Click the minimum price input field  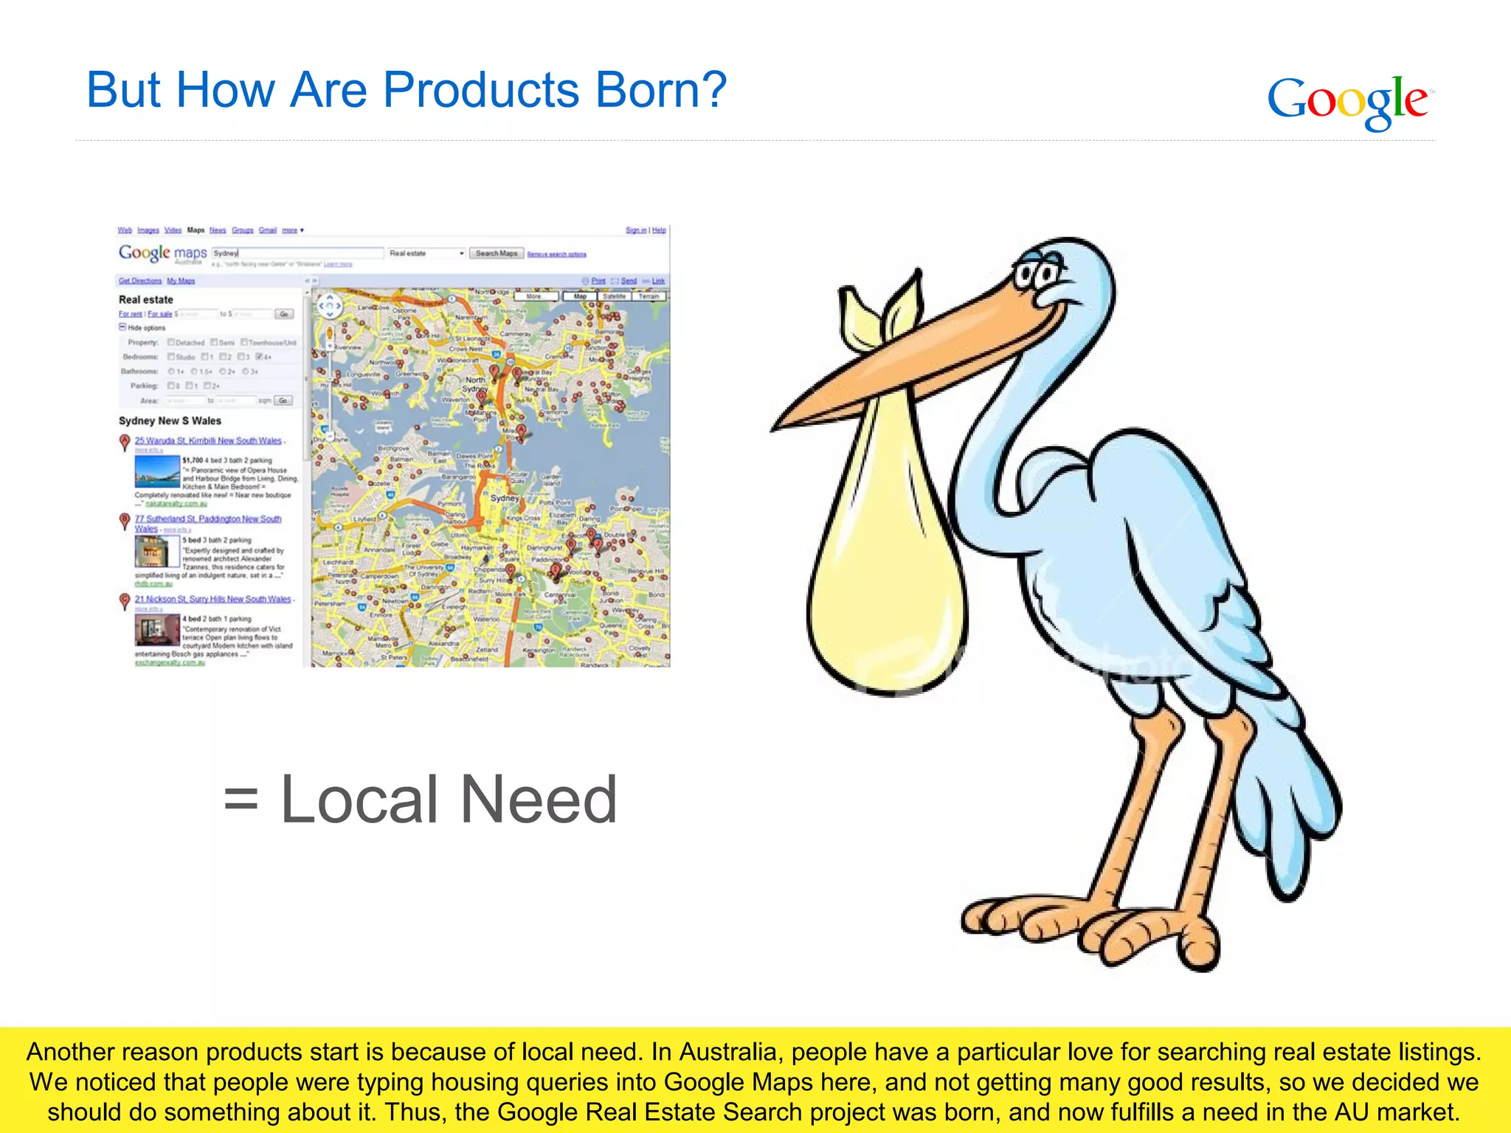coord(198,314)
